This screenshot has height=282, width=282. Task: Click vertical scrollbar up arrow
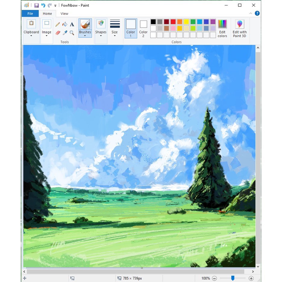tap(258, 48)
